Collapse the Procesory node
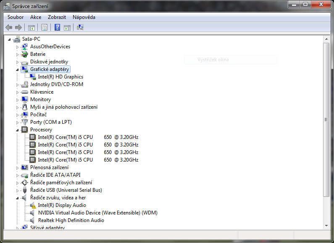Viewport: 334px width, 243px height. coord(18,130)
